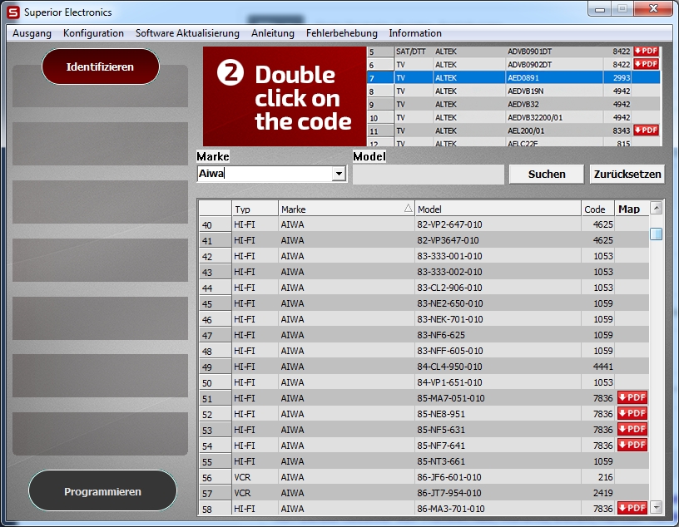Click into the Model search text field
The image size is (679, 527).
tap(428, 175)
